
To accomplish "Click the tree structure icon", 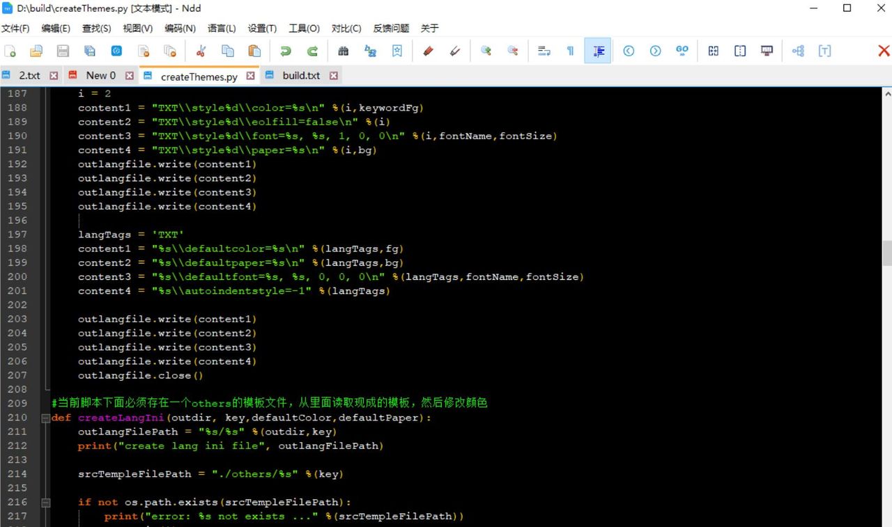I will 798,51.
